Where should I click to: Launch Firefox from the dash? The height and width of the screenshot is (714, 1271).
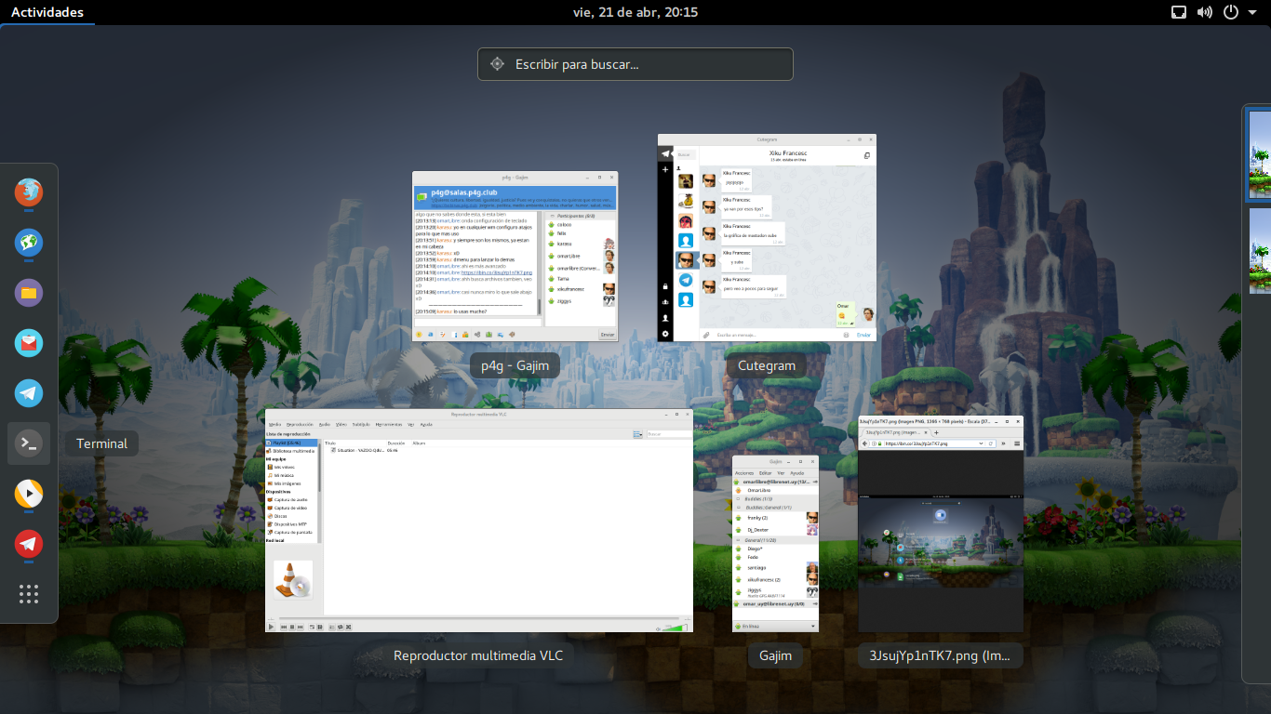coord(29,192)
